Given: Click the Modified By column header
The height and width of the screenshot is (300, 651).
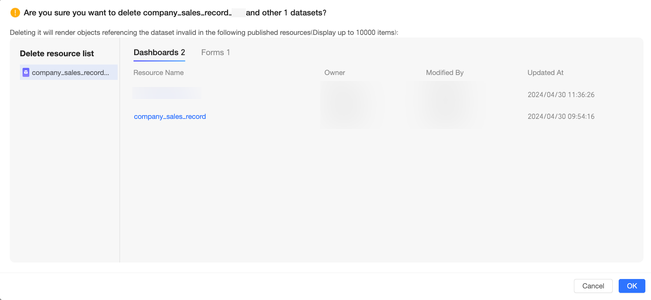Looking at the screenshot, I should tap(445, 73).
